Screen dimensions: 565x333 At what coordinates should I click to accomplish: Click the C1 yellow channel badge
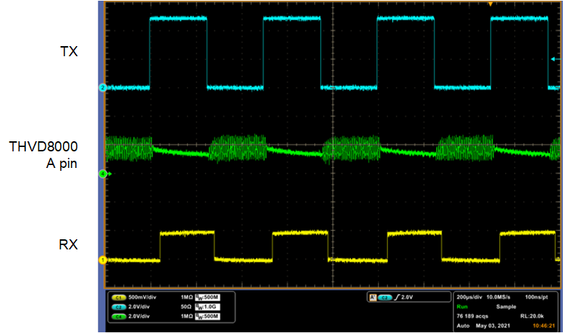118,297
